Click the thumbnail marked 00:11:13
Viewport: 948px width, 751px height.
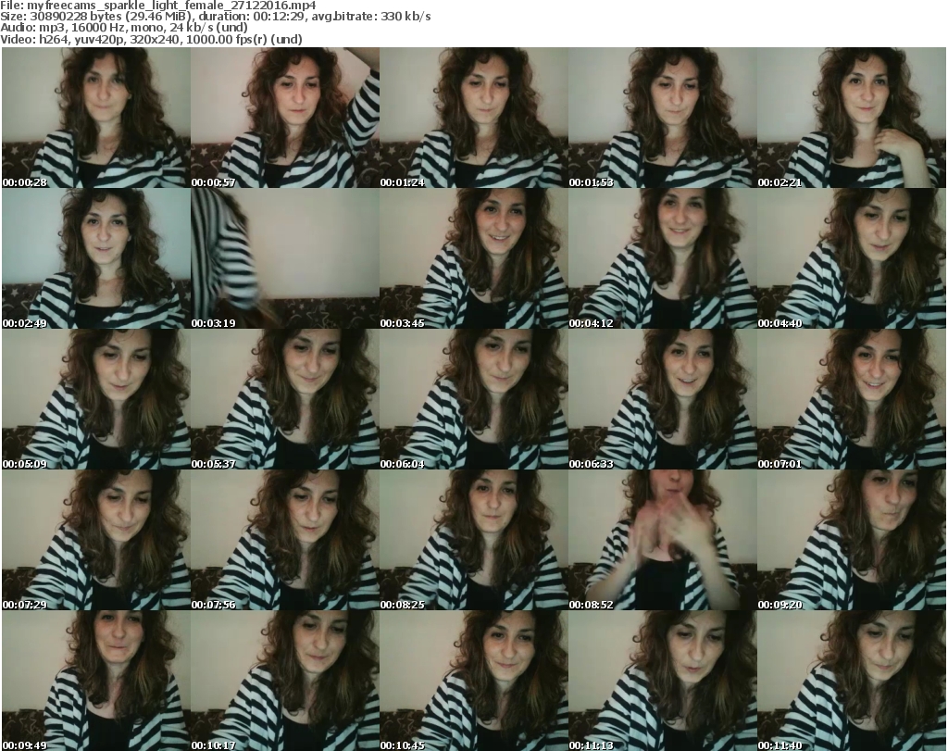pos(662,681)
